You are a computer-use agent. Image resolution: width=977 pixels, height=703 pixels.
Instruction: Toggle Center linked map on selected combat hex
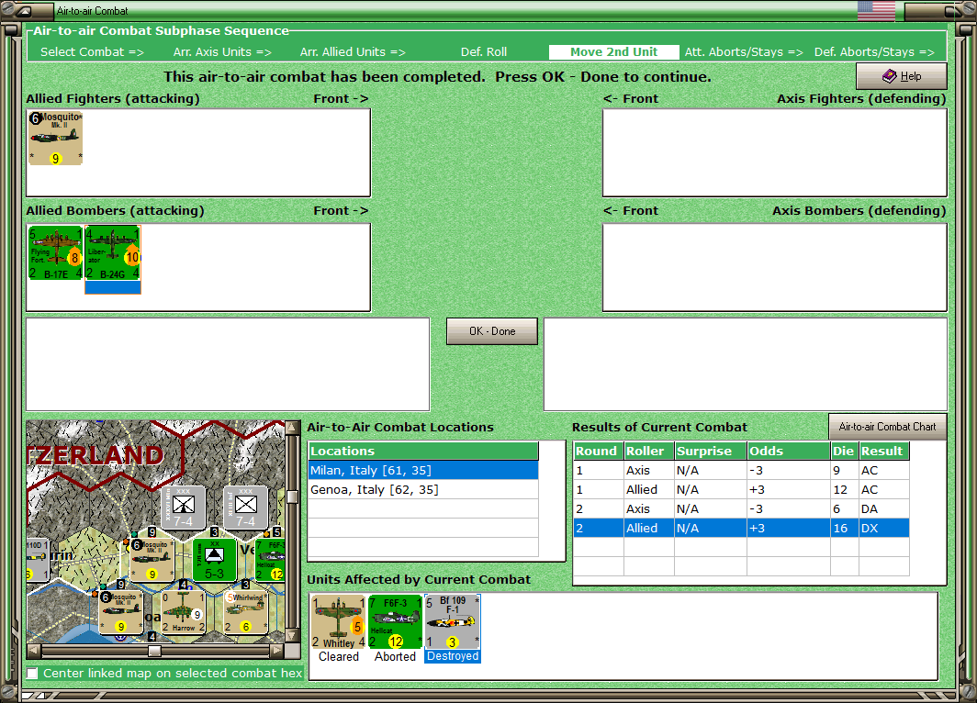pos(32,673)
